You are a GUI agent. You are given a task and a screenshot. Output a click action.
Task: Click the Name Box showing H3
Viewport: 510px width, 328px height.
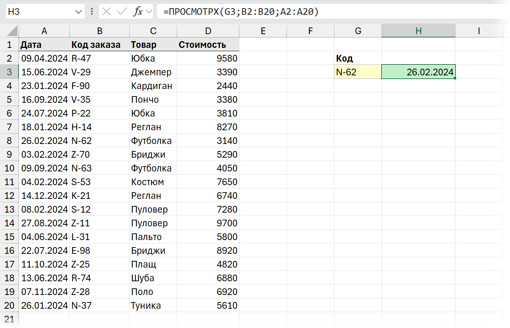tap(41, 12)
